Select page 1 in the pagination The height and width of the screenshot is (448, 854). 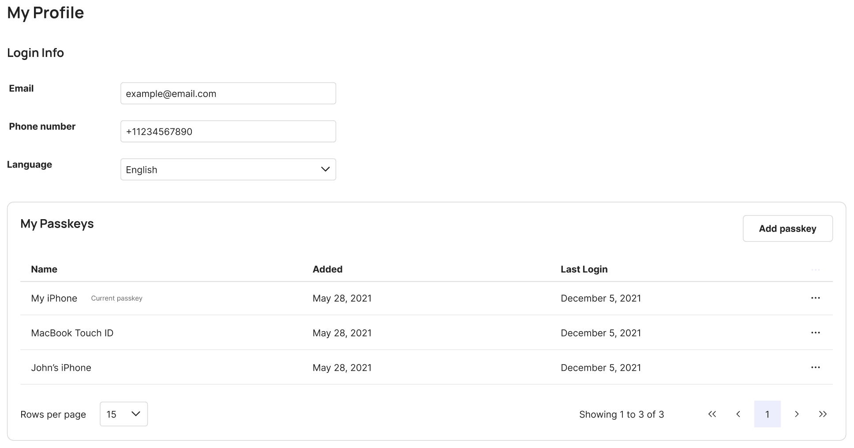pos(767,414)
